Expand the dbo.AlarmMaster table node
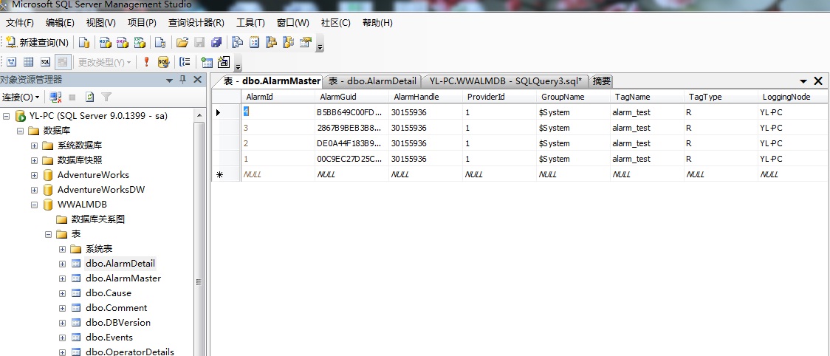 pyautogui.click(x=63, y=278)
